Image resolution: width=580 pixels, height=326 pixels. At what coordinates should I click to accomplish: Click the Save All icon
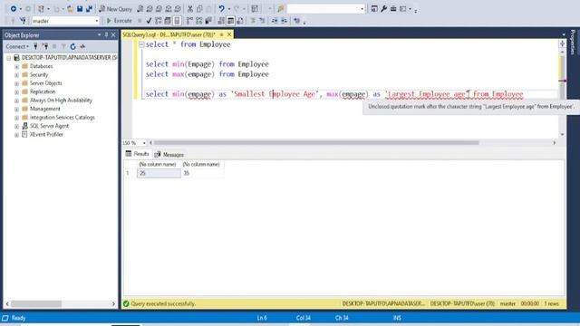(89, 8)
